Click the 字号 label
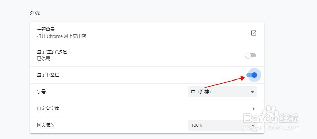 (41, 92)
